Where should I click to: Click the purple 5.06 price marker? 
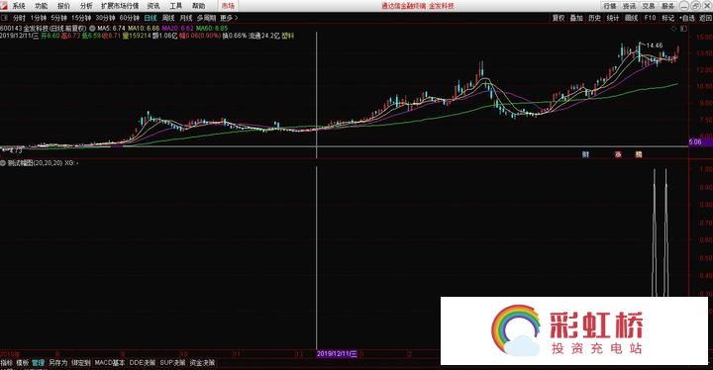pyautogui.click(x=695, y=141)
